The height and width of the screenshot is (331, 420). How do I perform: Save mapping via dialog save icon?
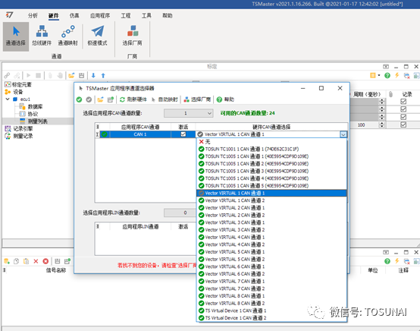click(x=111, y=99)
